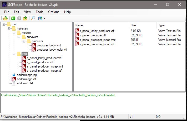This screenshot has height=121, width=187.
Task: Click s_panel_producer_incap.vmt icon in the file list
Action: [77, 40]
